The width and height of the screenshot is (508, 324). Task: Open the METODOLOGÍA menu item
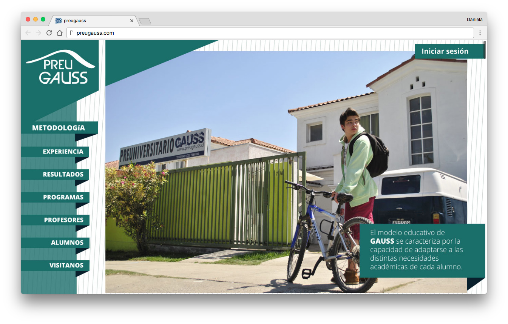[x=59, y=128]
